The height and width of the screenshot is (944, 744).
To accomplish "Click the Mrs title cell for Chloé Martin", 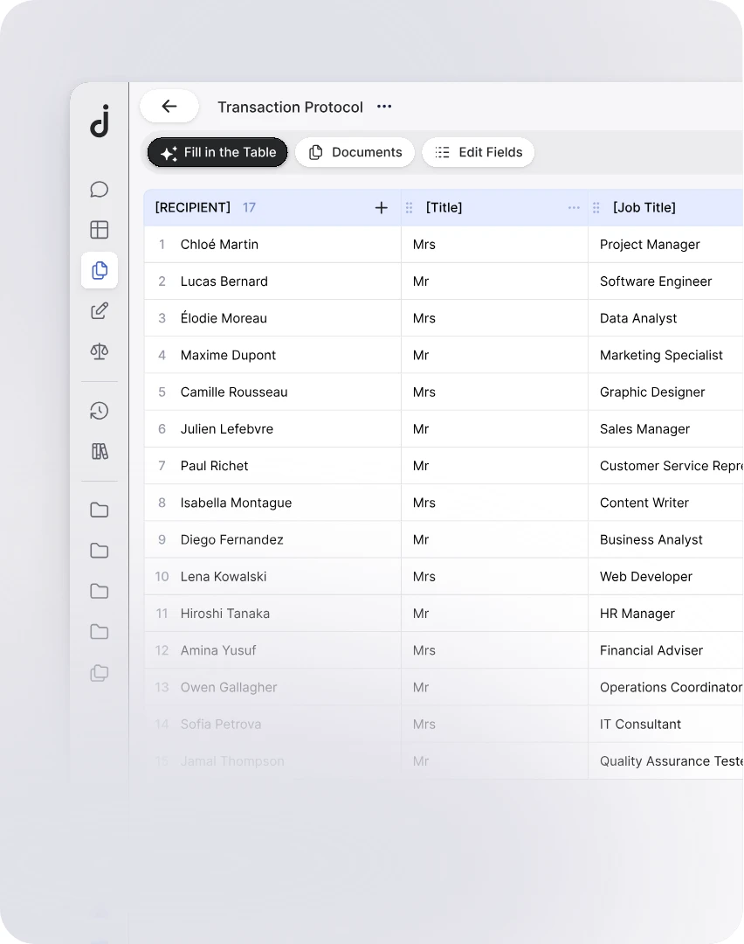I will pos(494,245).
